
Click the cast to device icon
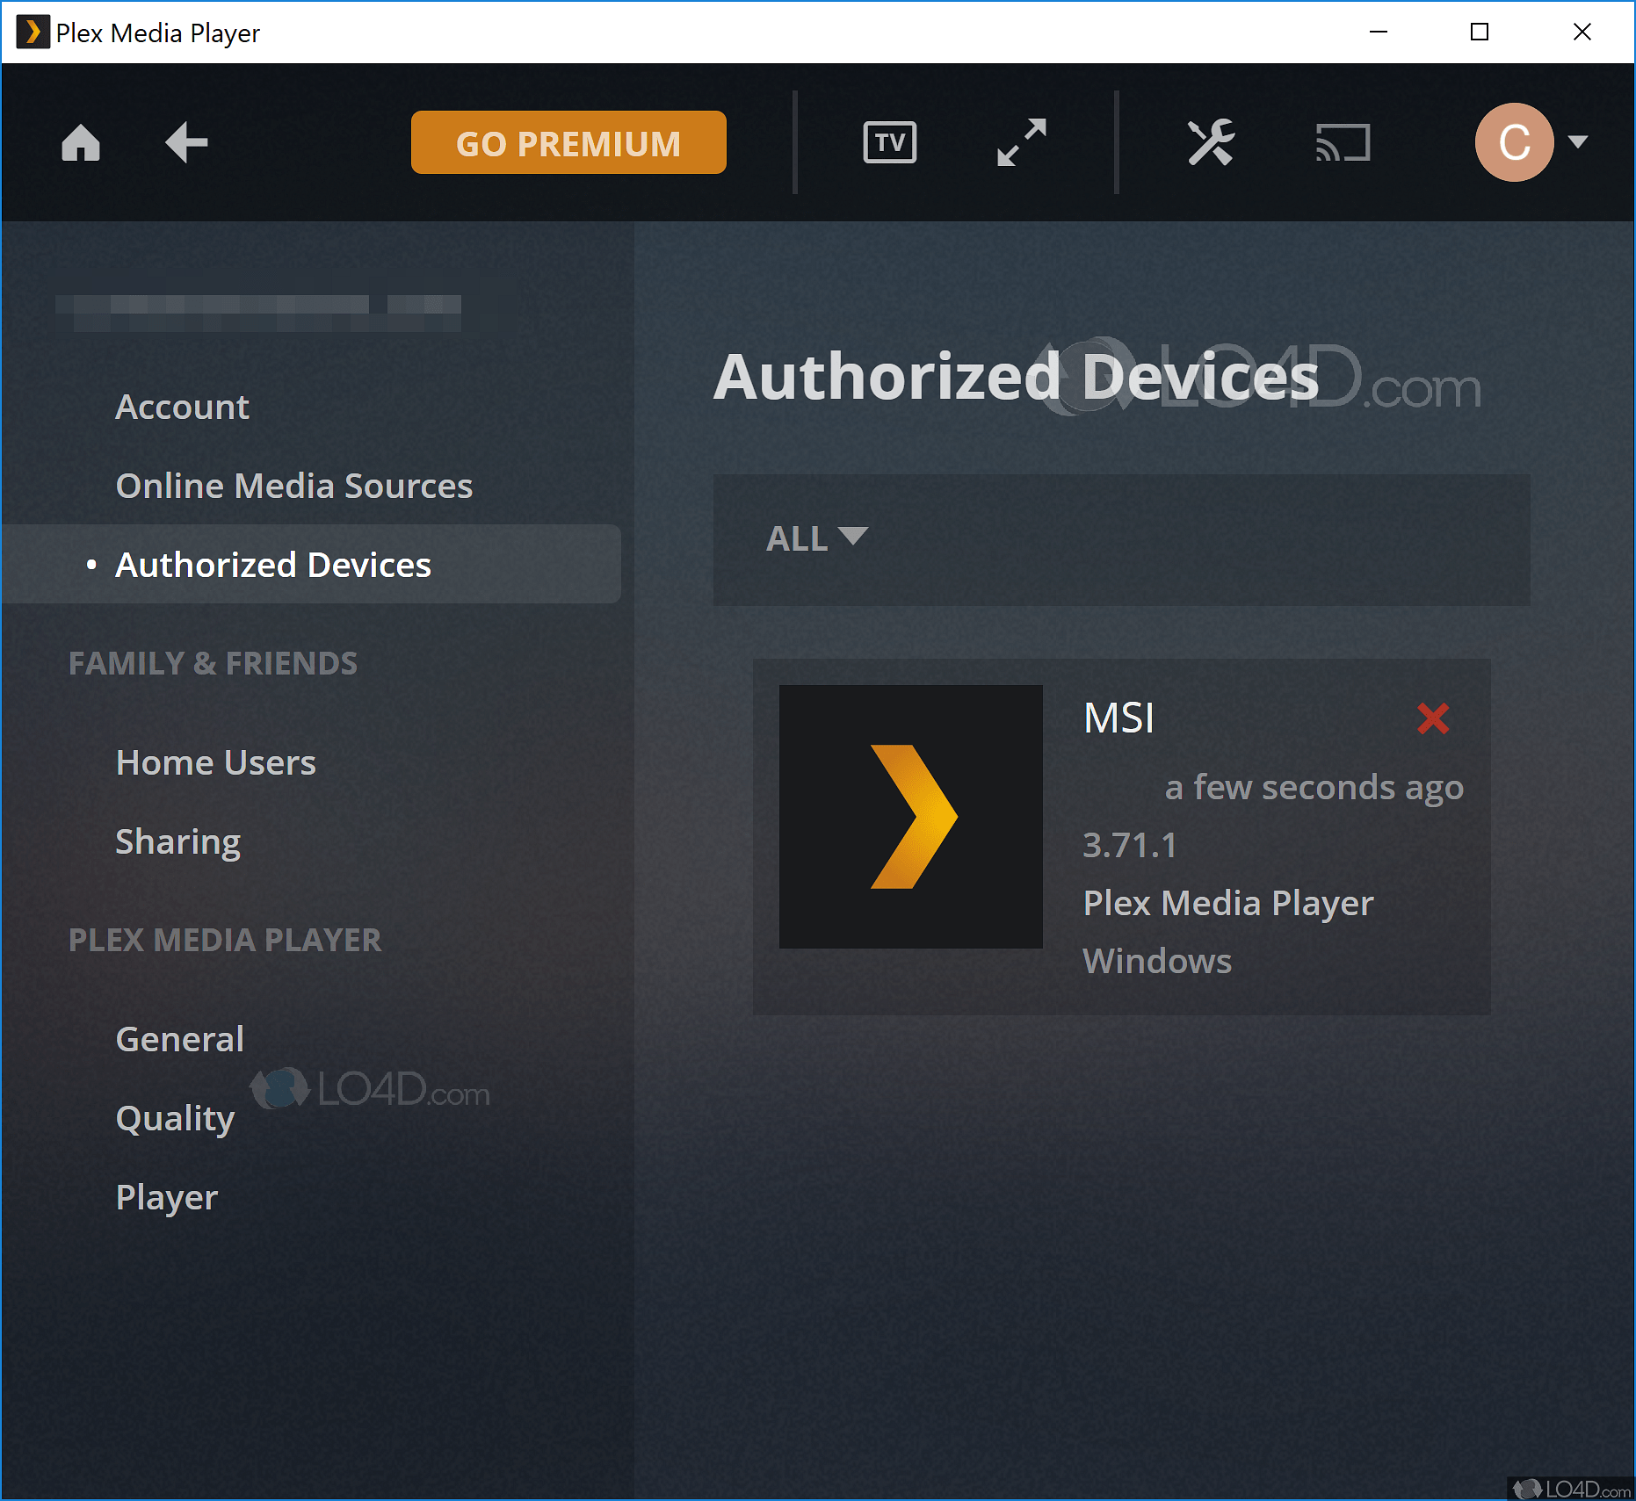pyautogui.click(x=1343, y=142)
